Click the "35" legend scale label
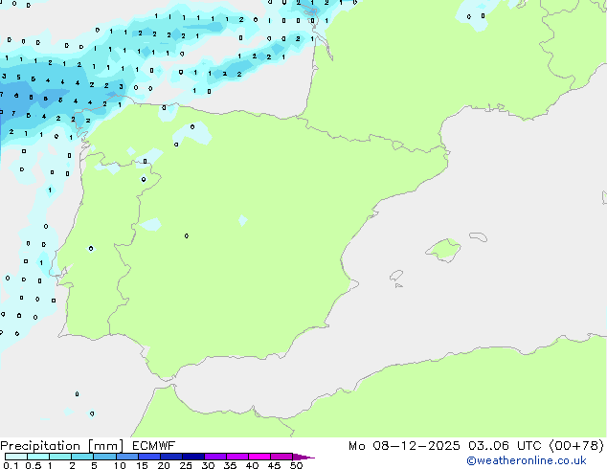This screenshot has height=469, width=607. (x=230, y=465)
